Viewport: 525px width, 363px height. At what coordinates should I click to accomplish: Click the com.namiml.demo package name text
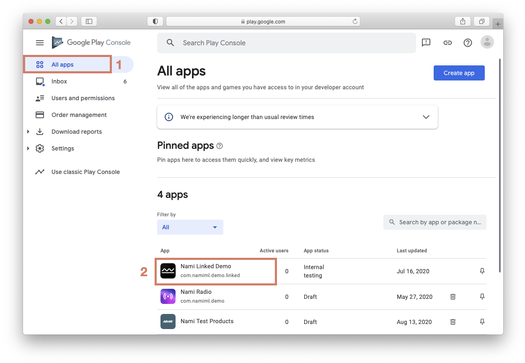(x=202, y=301)
